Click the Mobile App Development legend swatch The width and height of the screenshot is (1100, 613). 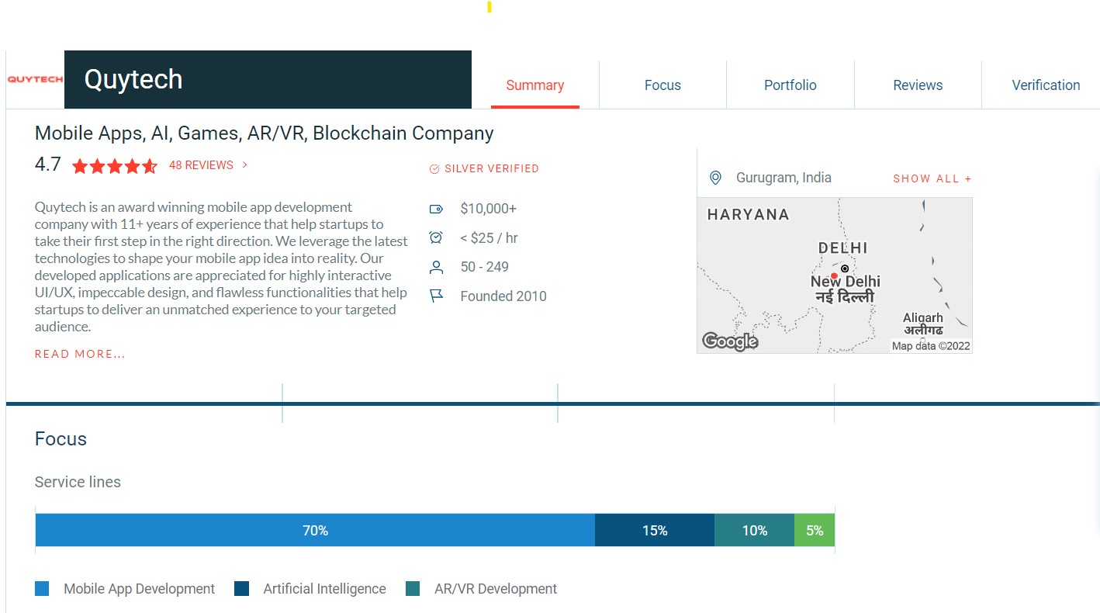(42, 589)
